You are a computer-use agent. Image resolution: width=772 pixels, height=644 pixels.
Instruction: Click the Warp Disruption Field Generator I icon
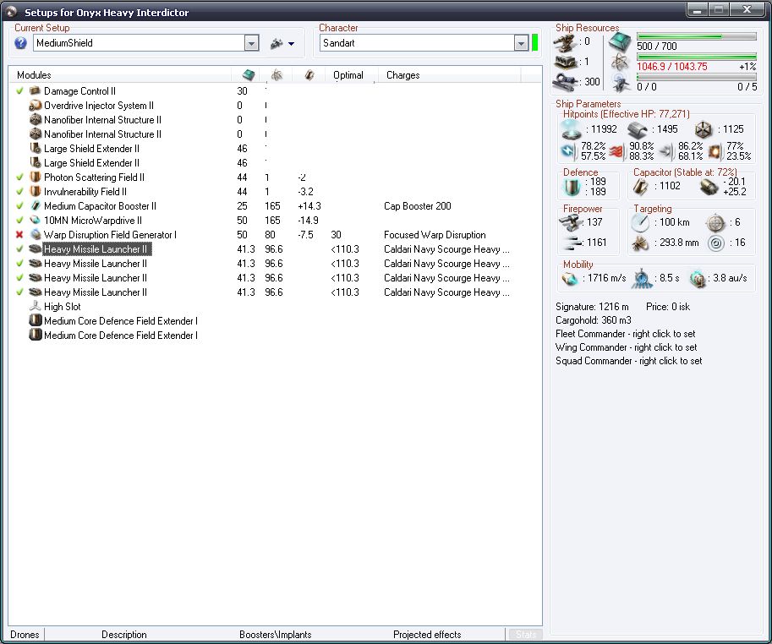click(x=35, y=235)
